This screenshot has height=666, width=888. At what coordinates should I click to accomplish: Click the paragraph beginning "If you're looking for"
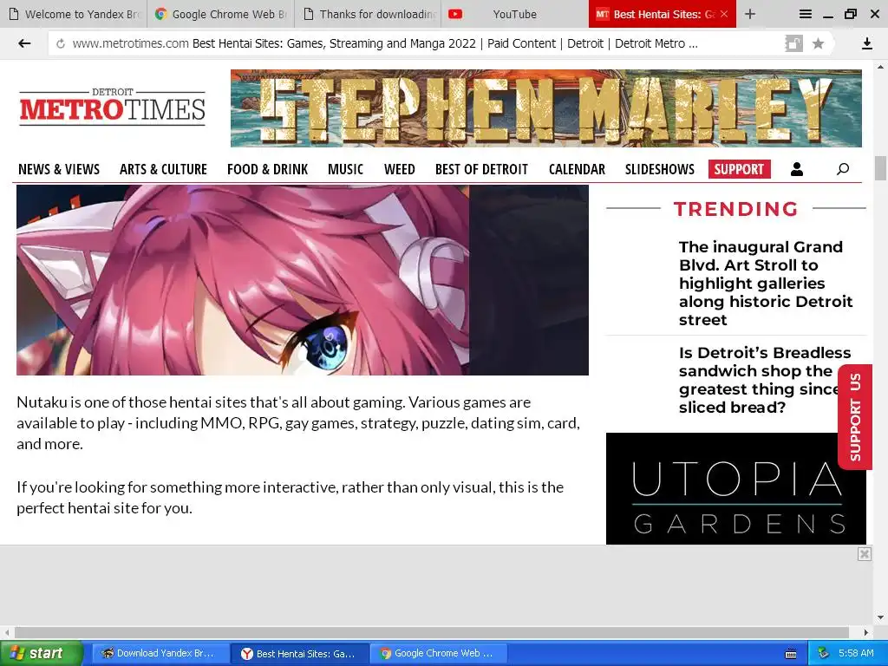290,497
